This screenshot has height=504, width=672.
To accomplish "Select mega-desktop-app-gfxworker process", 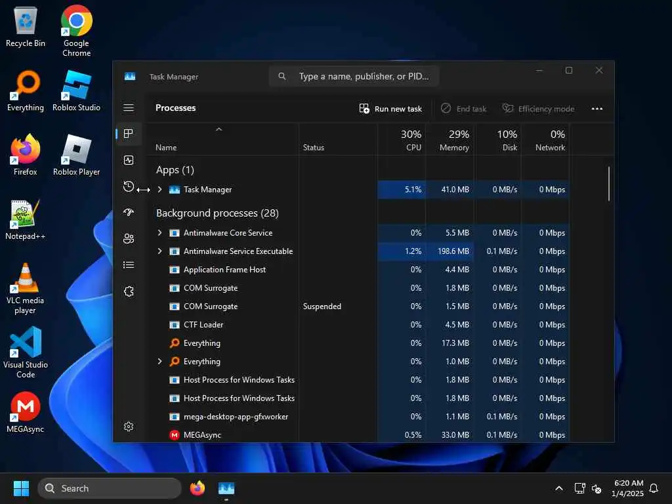I will 358,417.
